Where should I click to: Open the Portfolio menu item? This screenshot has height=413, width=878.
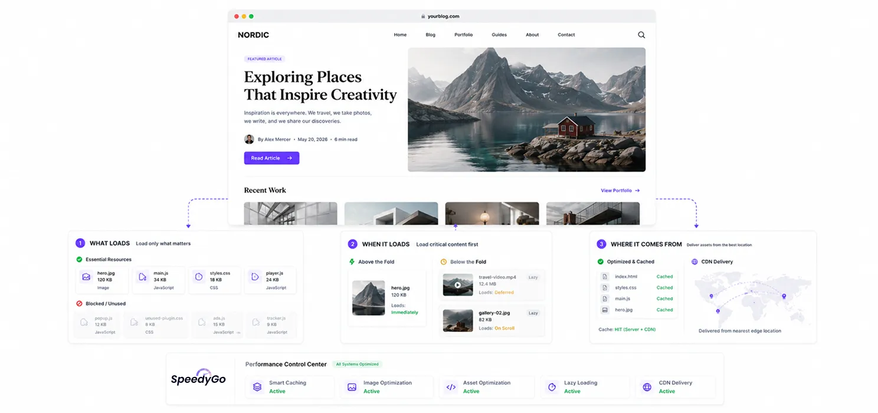click(x=464, y=35)
